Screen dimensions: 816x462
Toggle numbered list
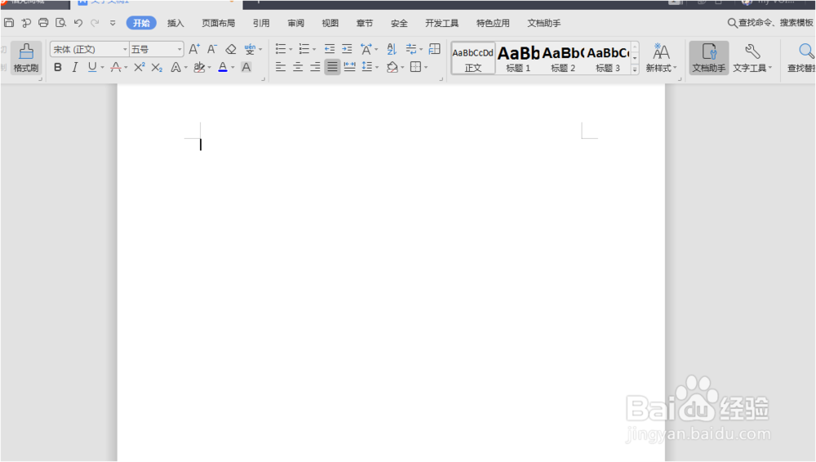304,49
